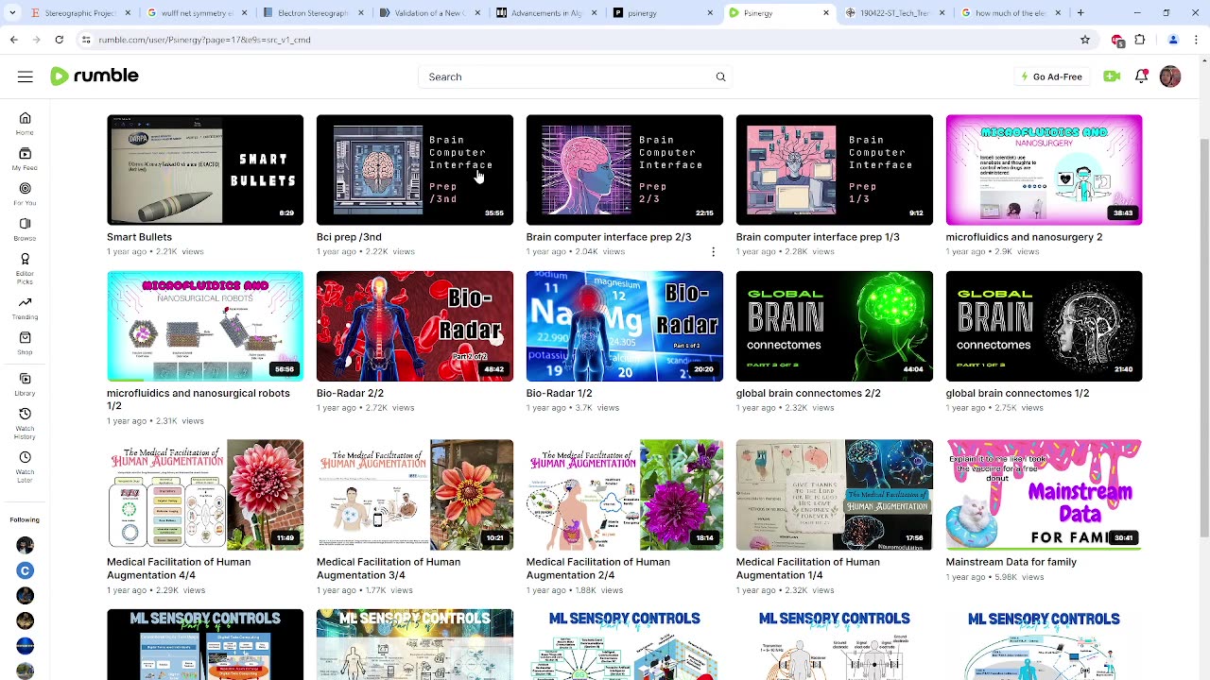Open the first followed channel avatar
The image size is (1210, 680).
point(25,545)
